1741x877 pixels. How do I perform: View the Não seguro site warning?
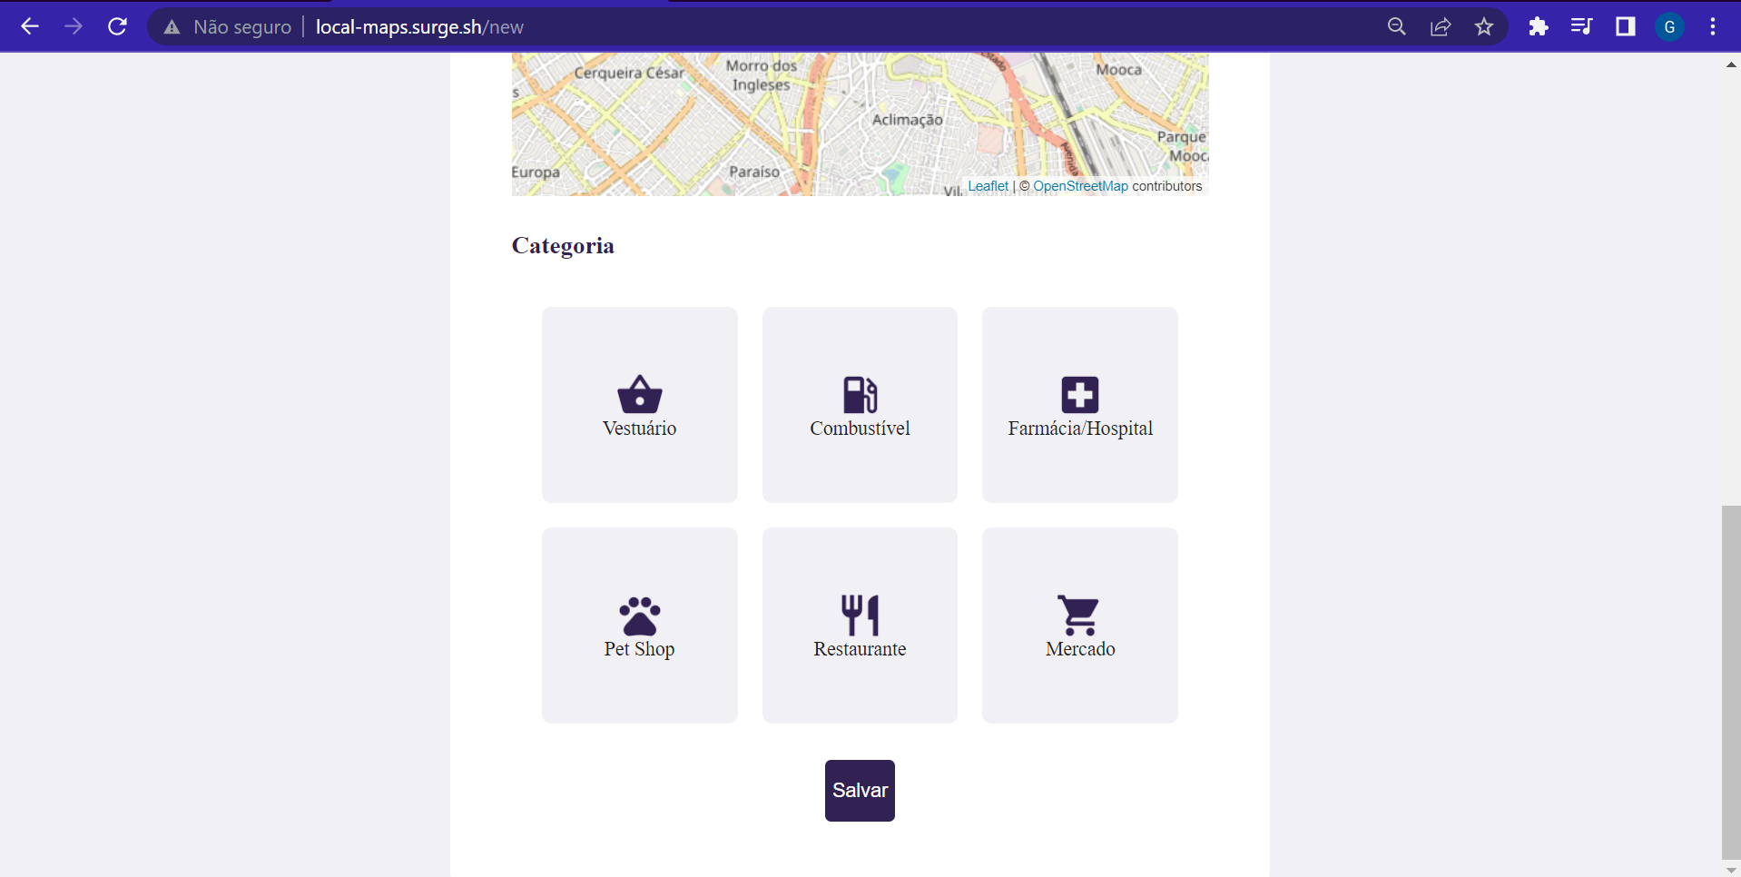pos(228,26)
